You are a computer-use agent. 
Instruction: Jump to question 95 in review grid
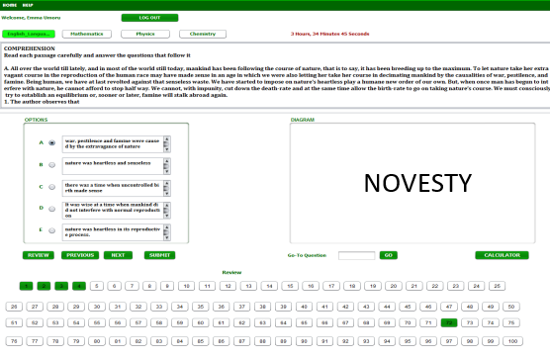408,341
